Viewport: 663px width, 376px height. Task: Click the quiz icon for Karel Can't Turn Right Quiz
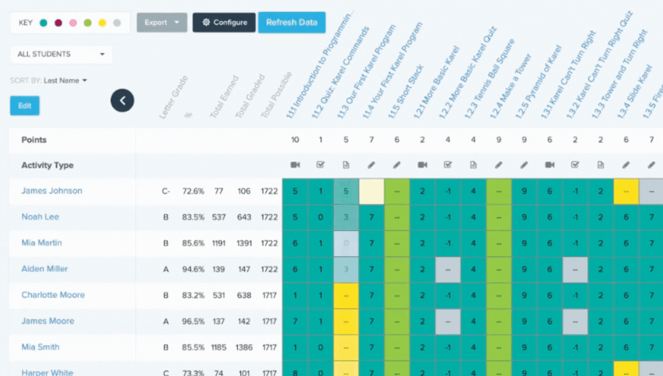tap(575, 165)
